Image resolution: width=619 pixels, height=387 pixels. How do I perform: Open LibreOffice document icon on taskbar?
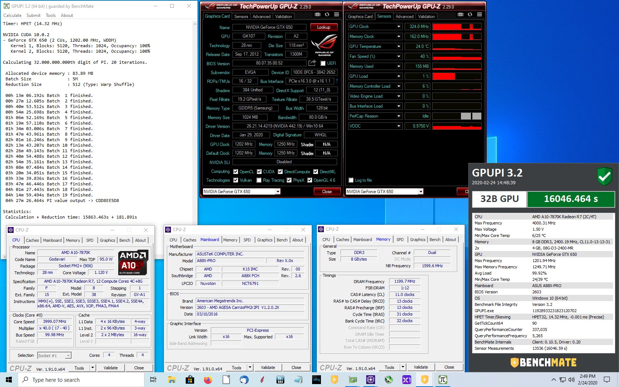[226, 380]
